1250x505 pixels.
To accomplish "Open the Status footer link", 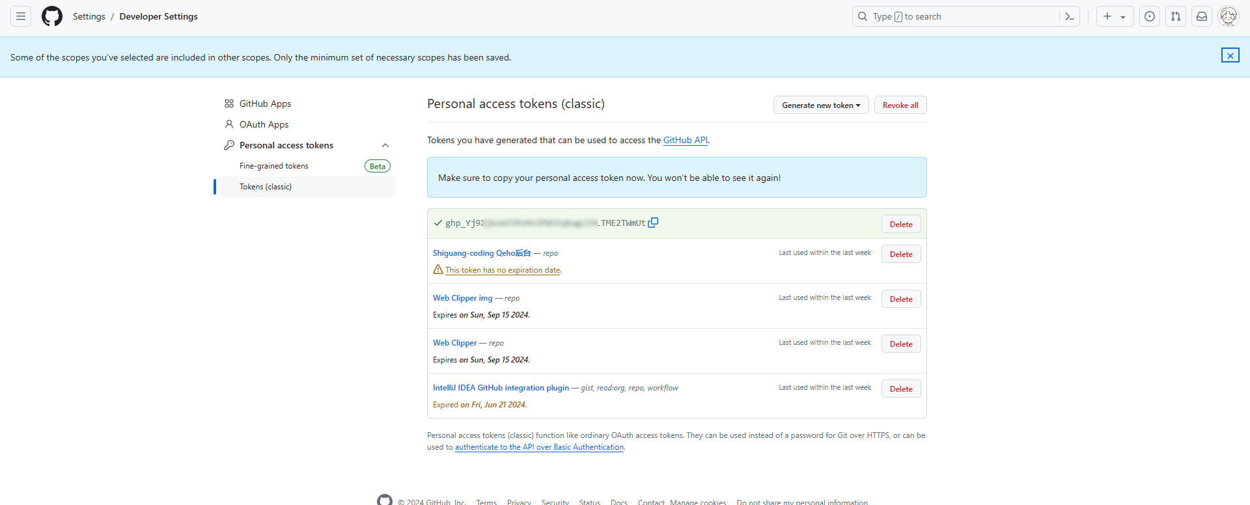I will 590,502.
